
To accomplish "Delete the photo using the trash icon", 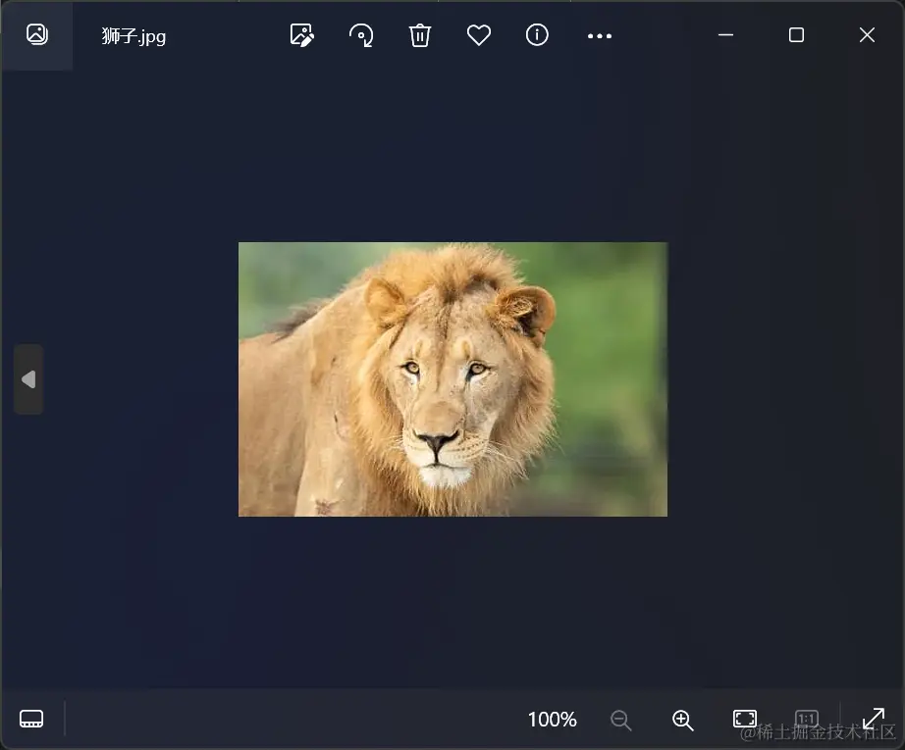I will point(420,35).
